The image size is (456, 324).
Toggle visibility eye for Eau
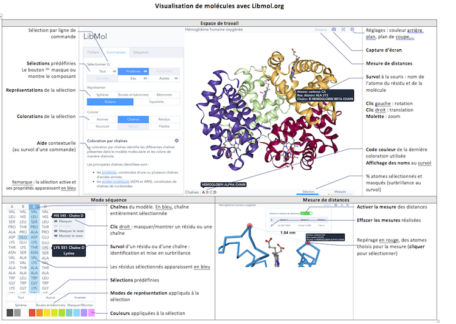145,78
